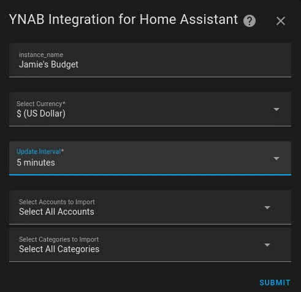Focus the highlighted Update Interval field
301x292 pixels.
[150, 158]
